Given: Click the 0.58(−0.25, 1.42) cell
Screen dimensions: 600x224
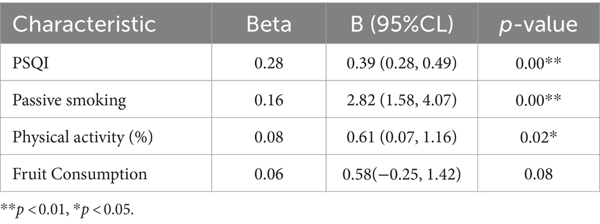Looking at the screenshot, I should [402, 175].
